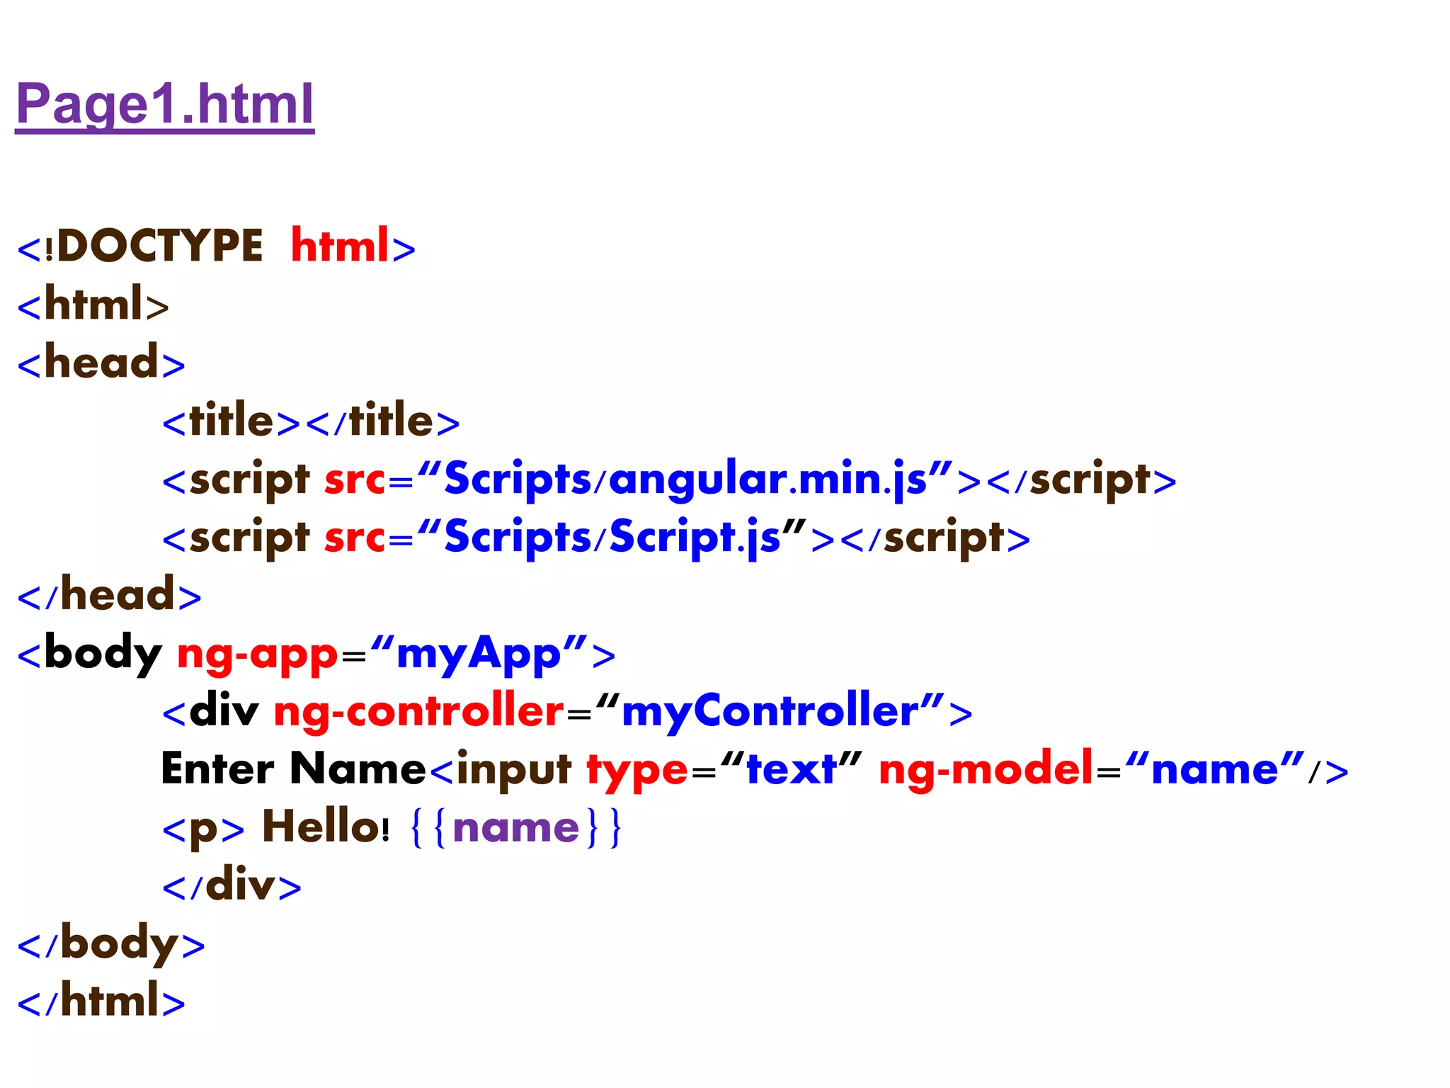Click the Enter Name input line
Viewport: 1450px width, 1088px height.
[x=755, y=771]
